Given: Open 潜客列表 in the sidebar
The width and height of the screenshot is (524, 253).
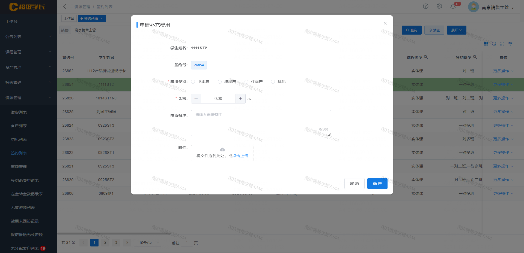Looking at the screenshot, I should [x=19, y=112].
